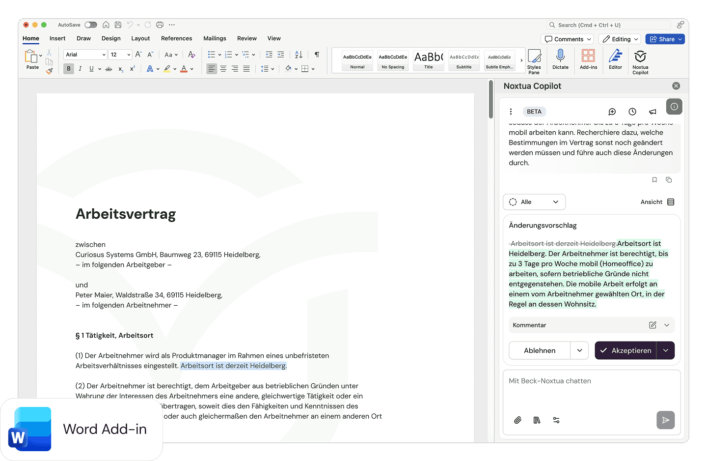Click the Search field in title bar
Viewport: 707px width, 461px height.
click(x=608, y=25)
